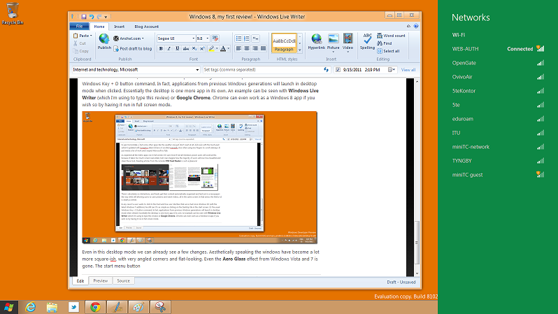Click the embedded desktop screenshot image
The width and height of the screenshot is (558, 314).
coord(200,178)
